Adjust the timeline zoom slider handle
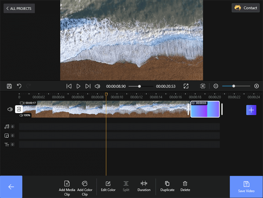 (x=234, y=86)
